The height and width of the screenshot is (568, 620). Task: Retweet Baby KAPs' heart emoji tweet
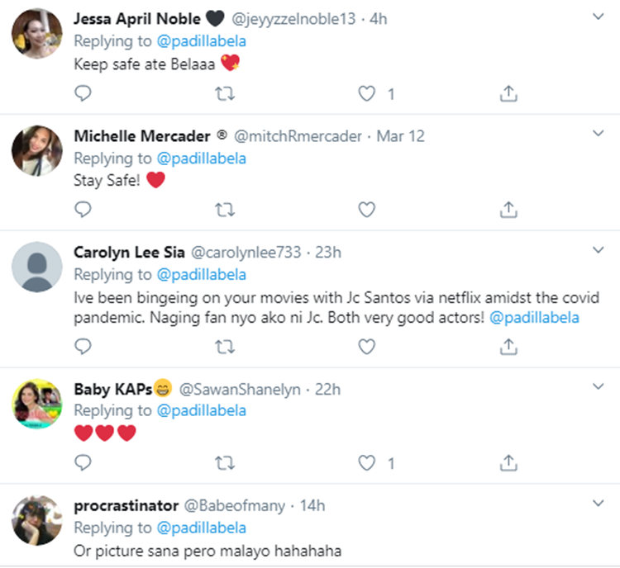[224, 462]
